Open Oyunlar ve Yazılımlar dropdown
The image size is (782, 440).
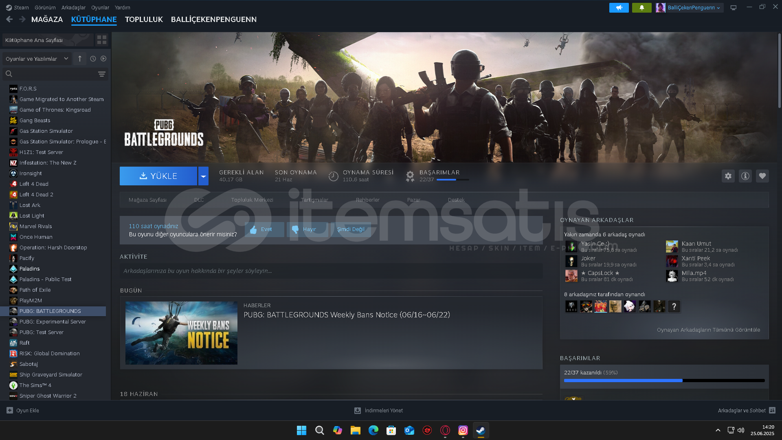[37, 59]
